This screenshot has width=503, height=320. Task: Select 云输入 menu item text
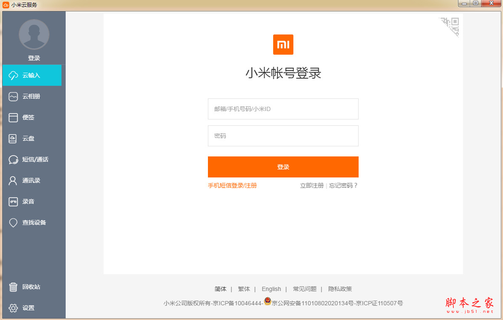[x=31, y=75]
